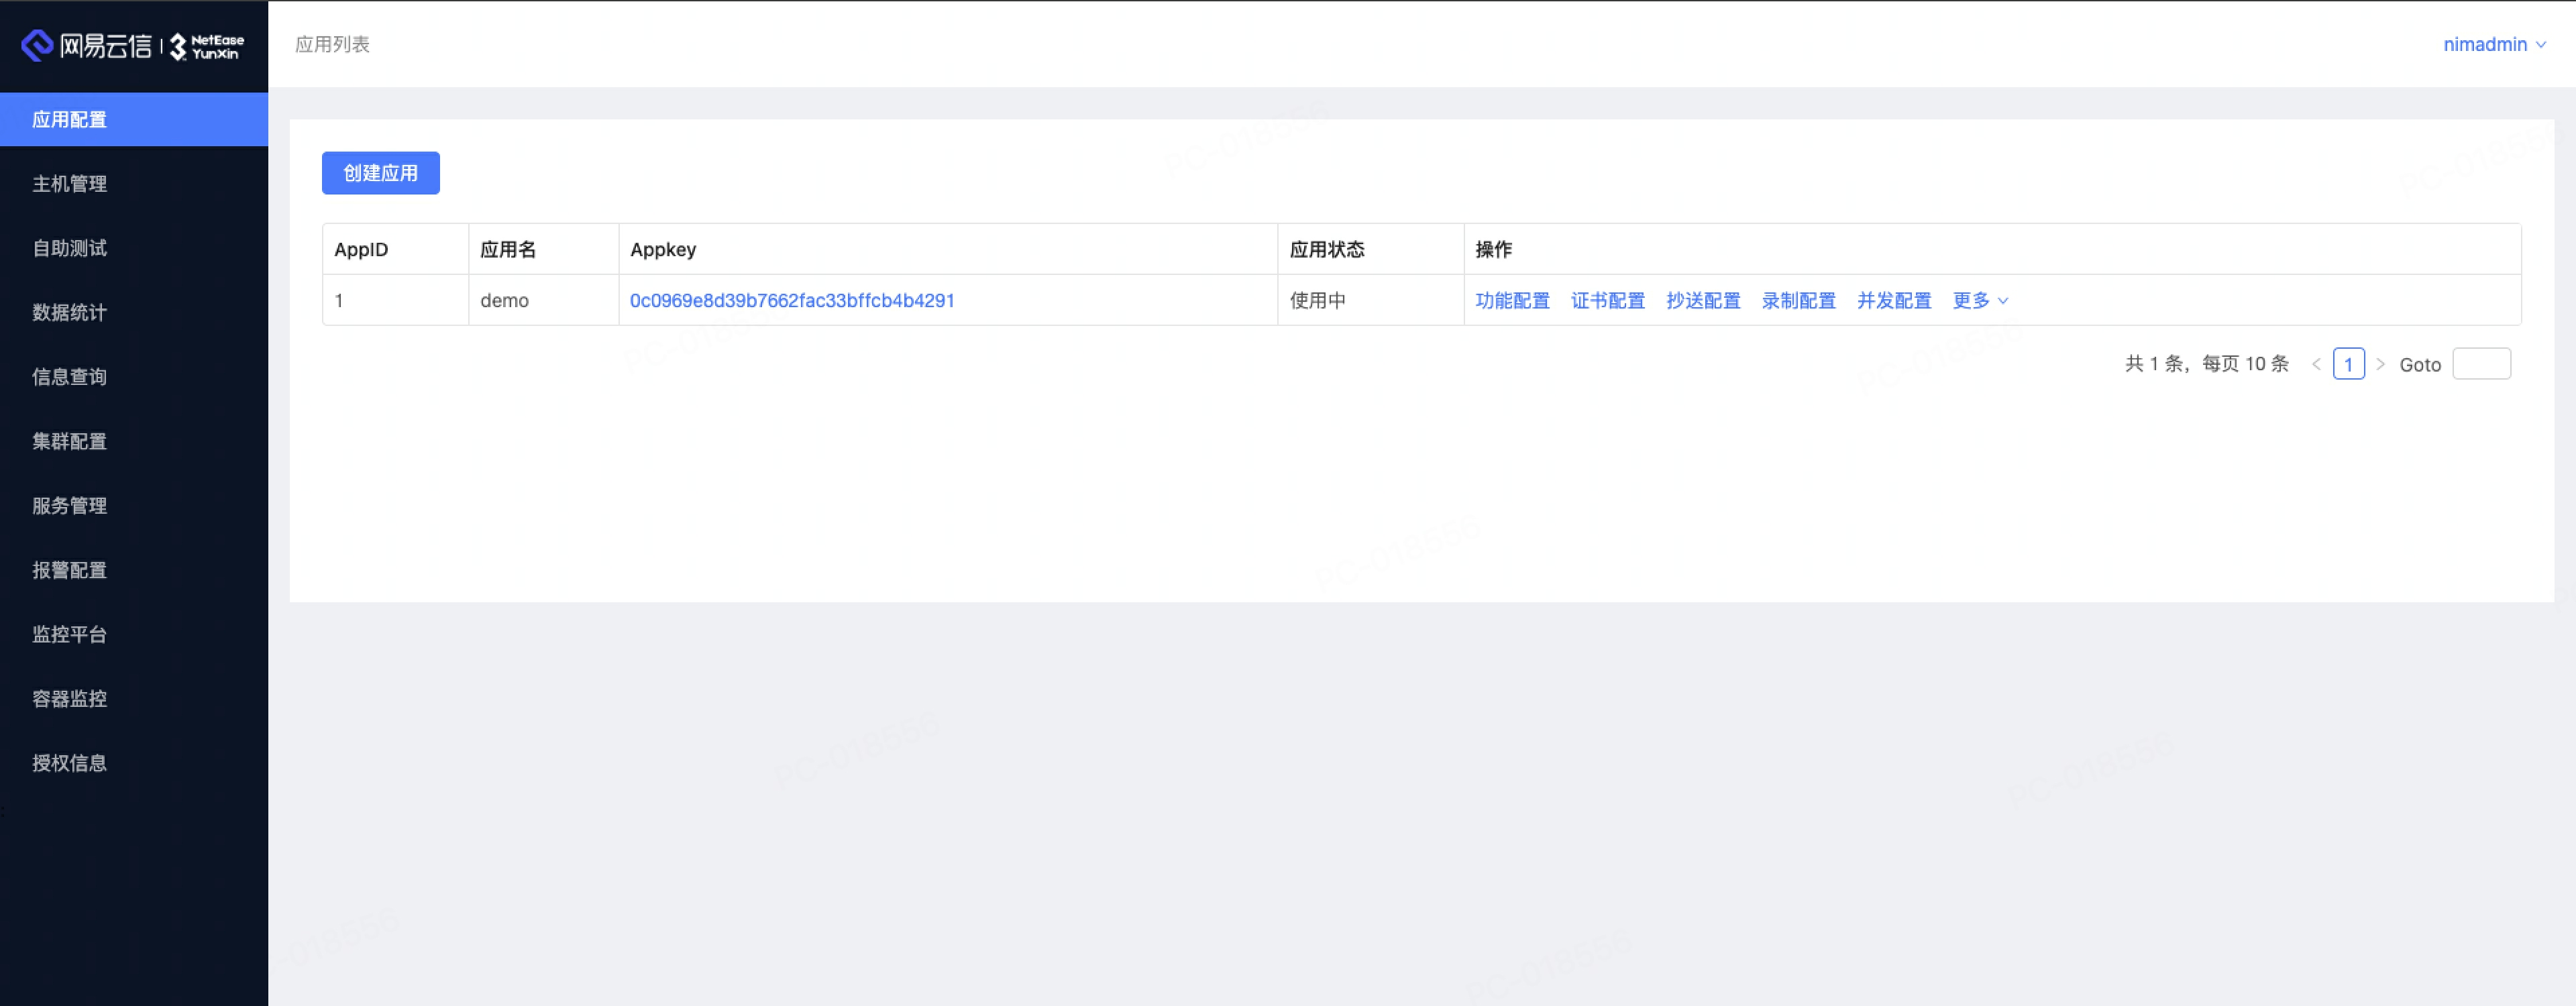Expand the 更多 actions dropdown
The height and width of the screenshot is (1006, 2576).
coord(1979,300)
